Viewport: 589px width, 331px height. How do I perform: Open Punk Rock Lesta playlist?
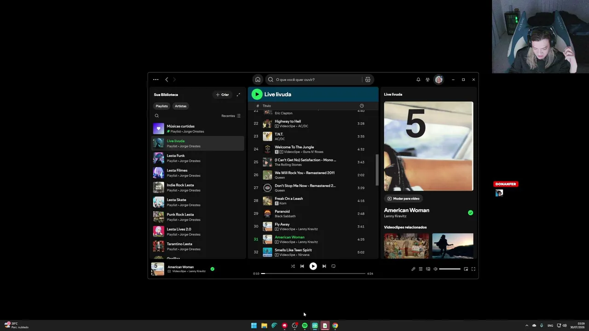click(198, 217)
